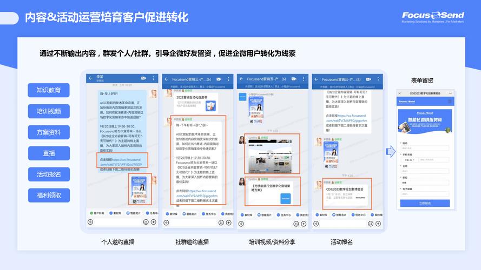
Task: Voice icon in 培训视频/资料分享 chat input bar
Action: [241, 224]
